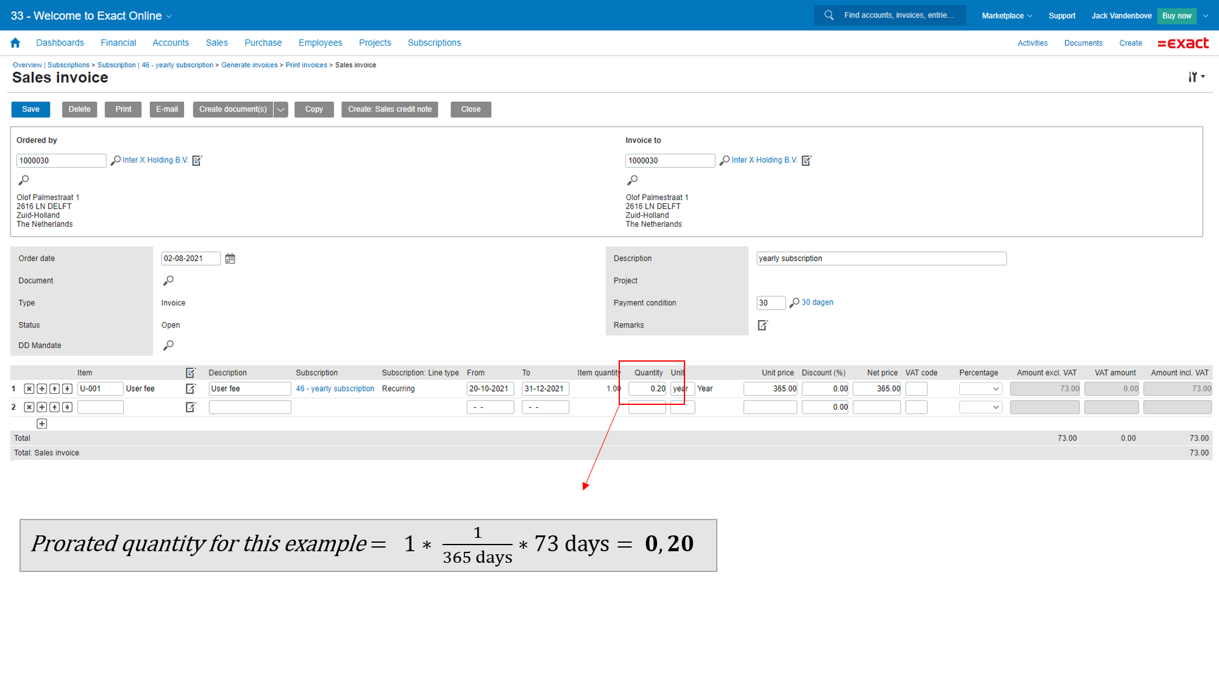Expand the Marketplace menu
The width and height of the screenshot is (1219, 686).
tap(1006, 16)
